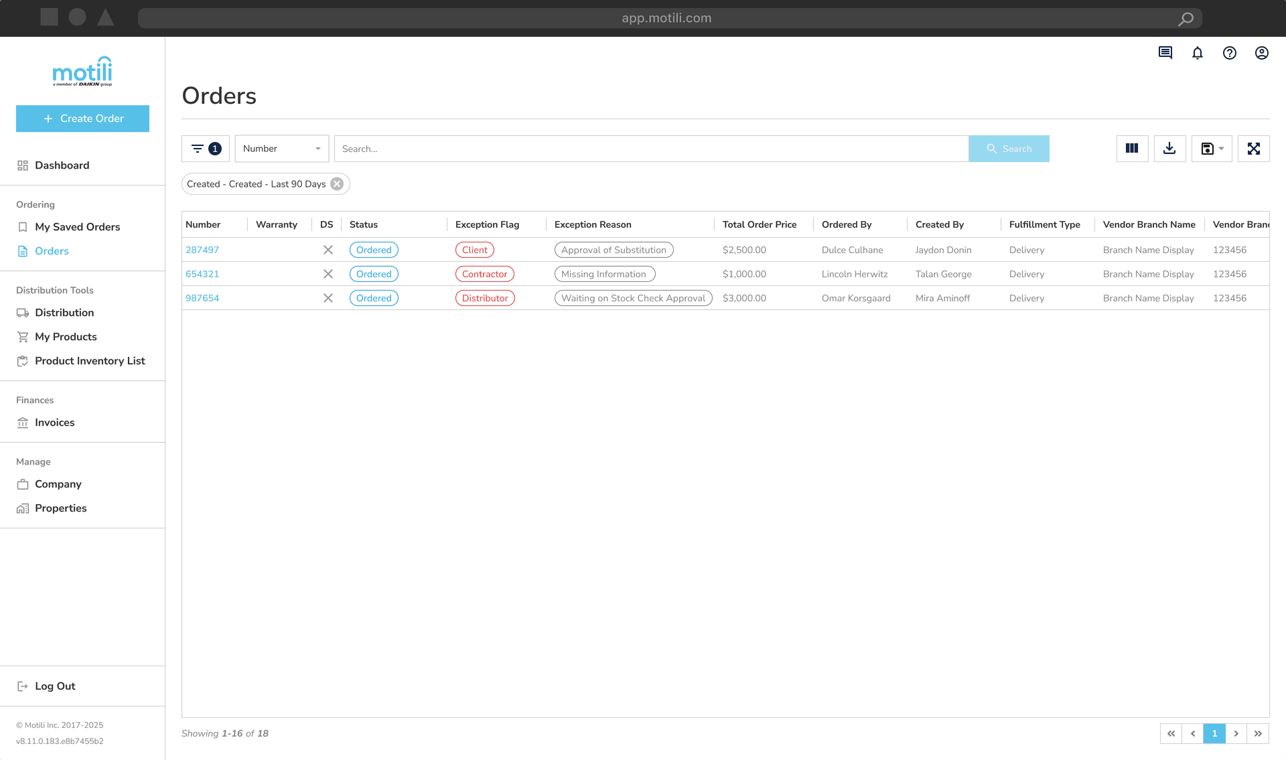This screenshot has height=760, width=1286.
Task: Open the notifications bell icon
Action: click(x=1198, y=53)
